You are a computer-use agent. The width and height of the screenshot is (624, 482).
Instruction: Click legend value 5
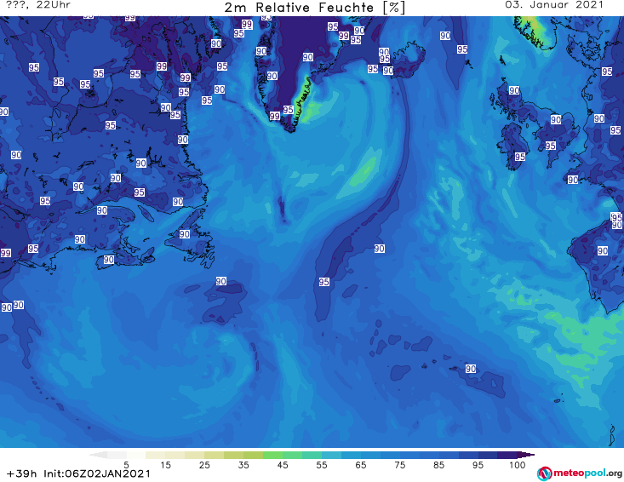coord(126,464)
